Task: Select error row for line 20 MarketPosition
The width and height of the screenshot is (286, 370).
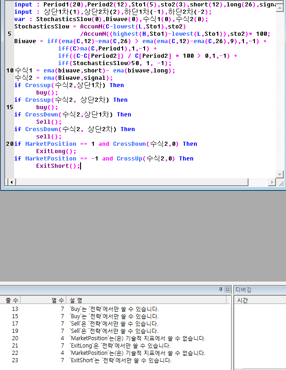Action: click(115, 338)
